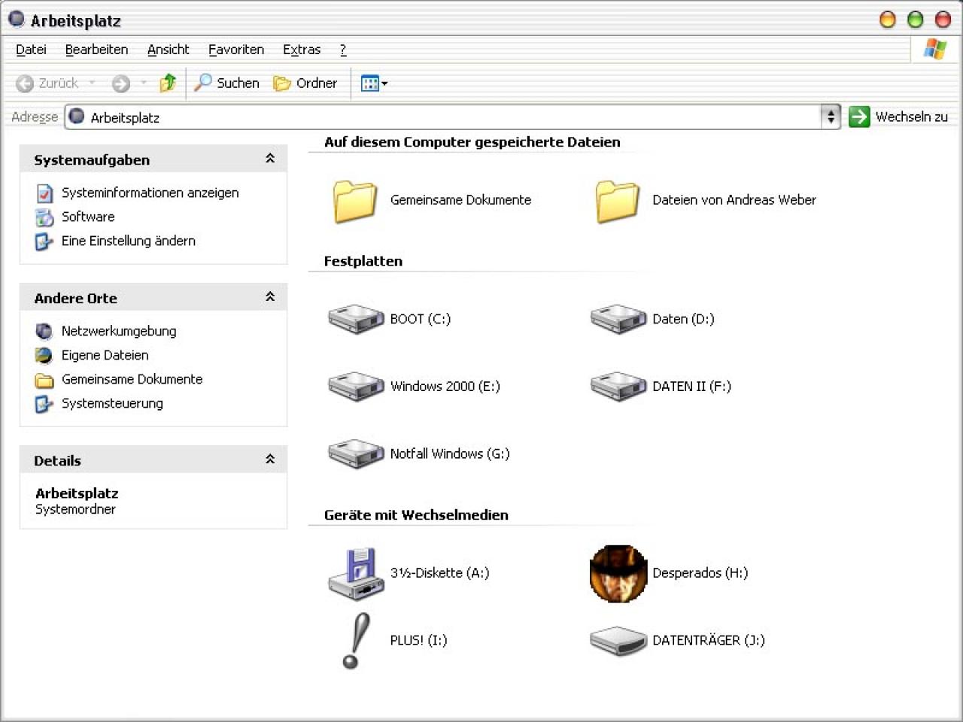Screen dimensions: 963x722
Task: Open the Gemeinsame Dokumente folder icon
Action: pos(355,201)
